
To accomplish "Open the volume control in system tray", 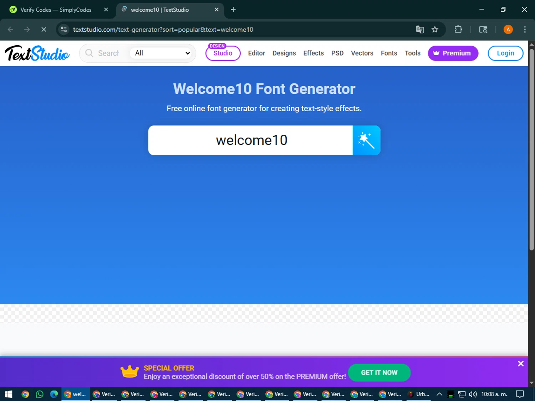I will click(473, 394).
